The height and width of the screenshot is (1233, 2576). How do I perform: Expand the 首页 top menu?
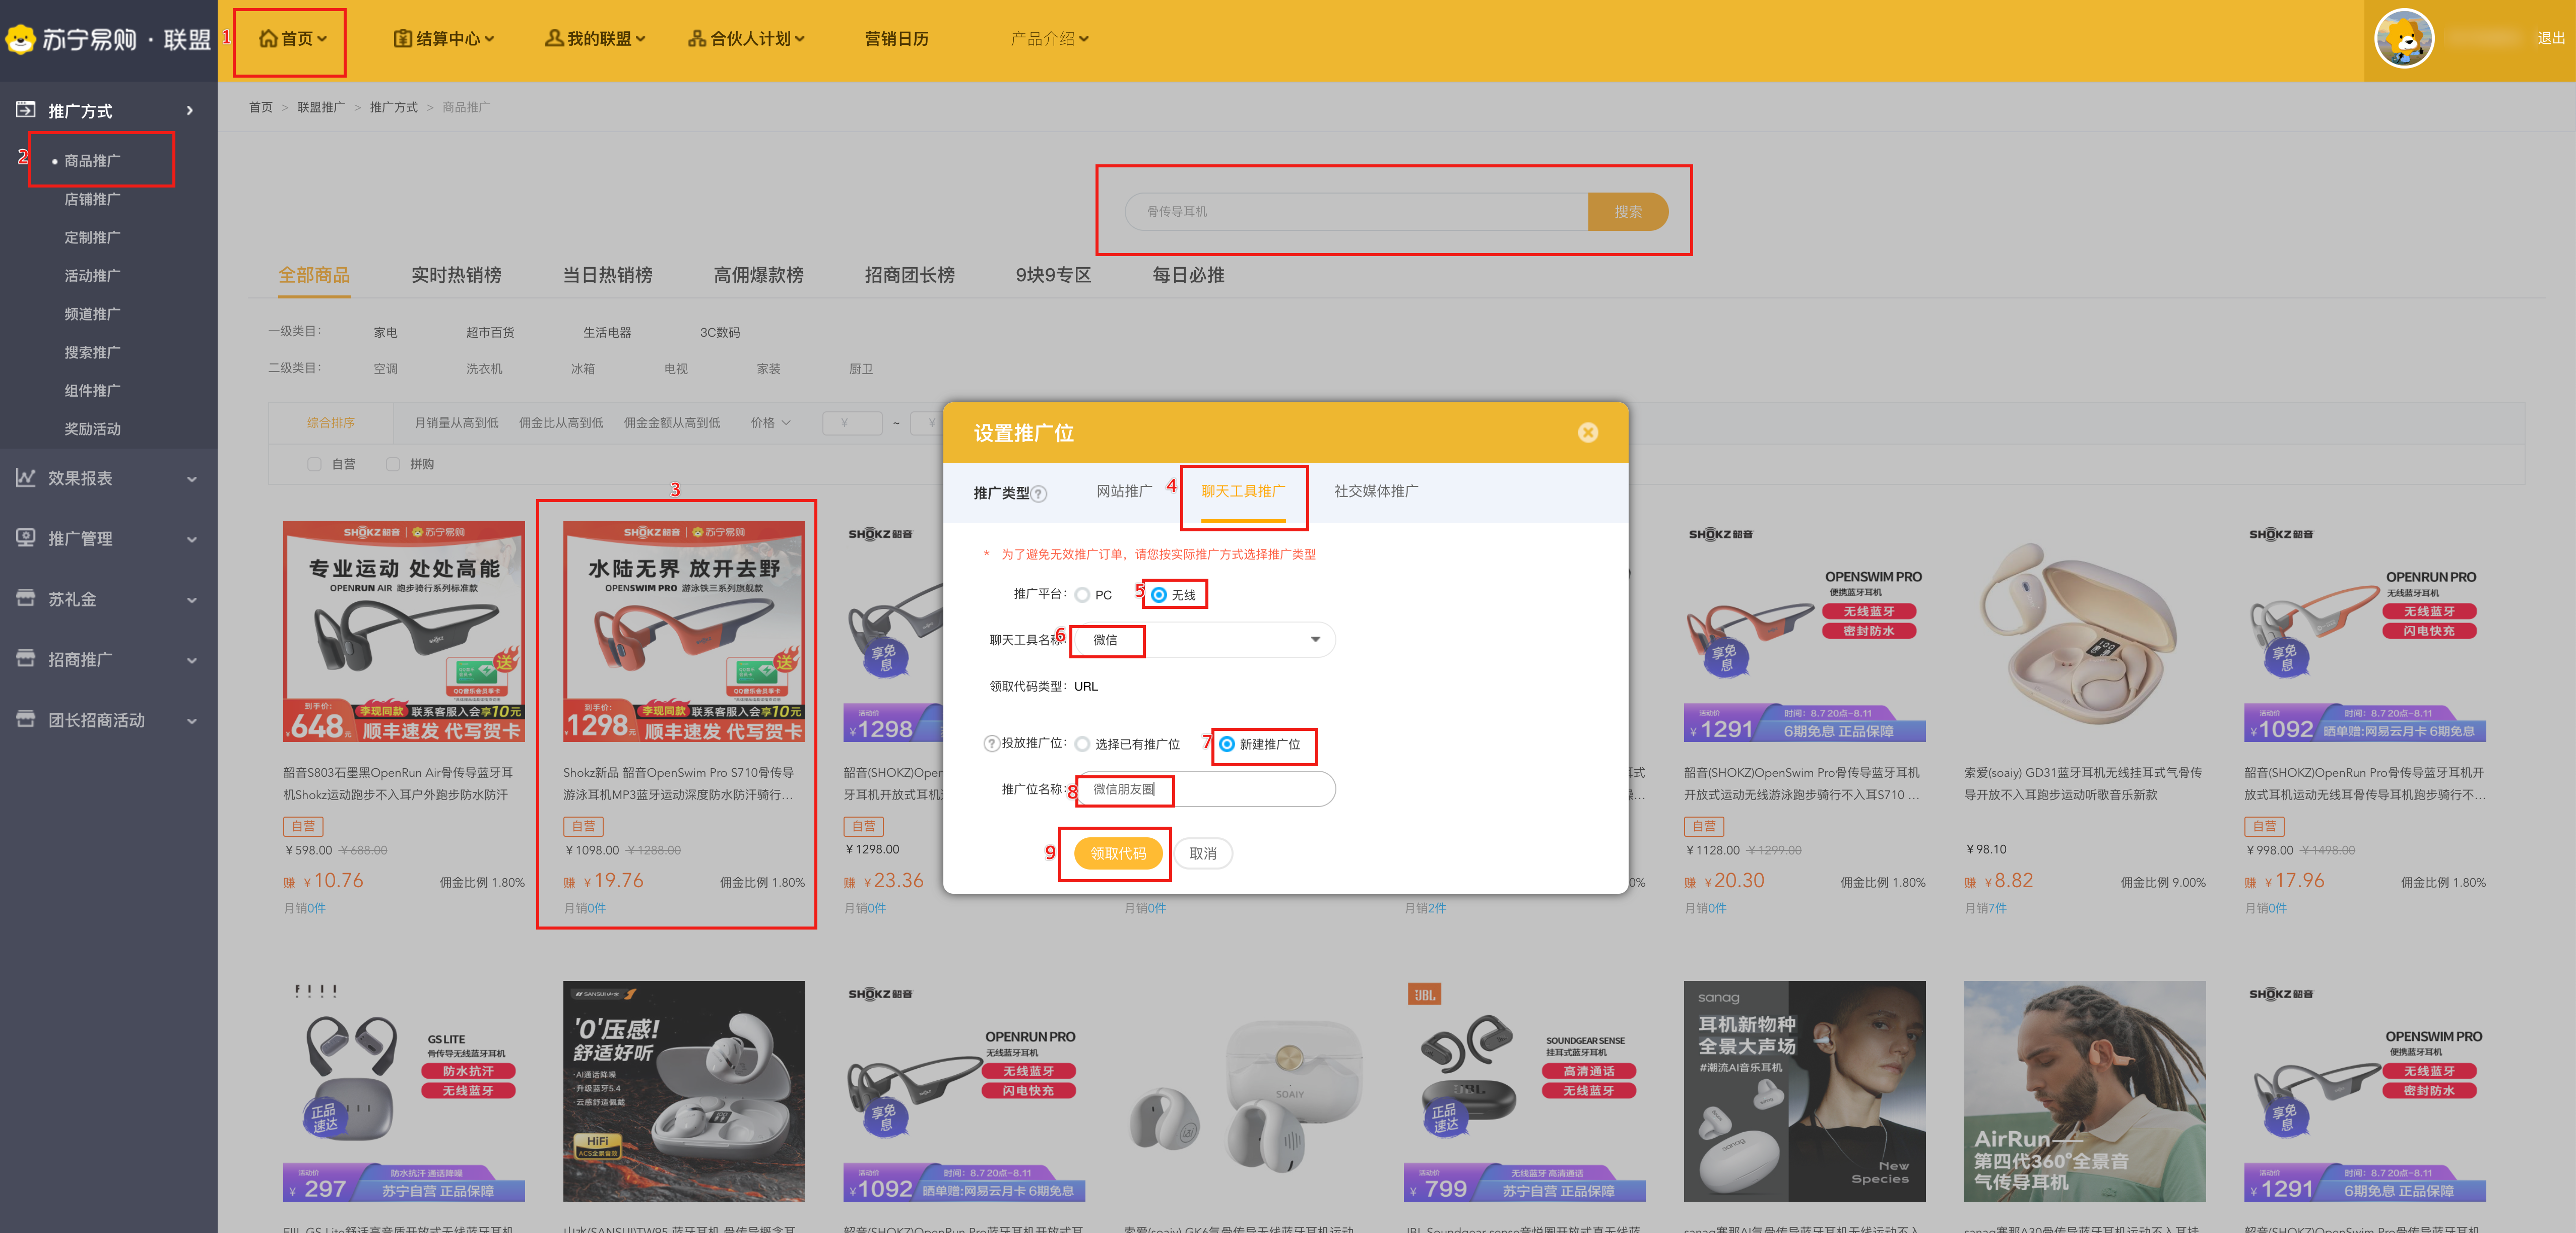[x=322, y=39]
